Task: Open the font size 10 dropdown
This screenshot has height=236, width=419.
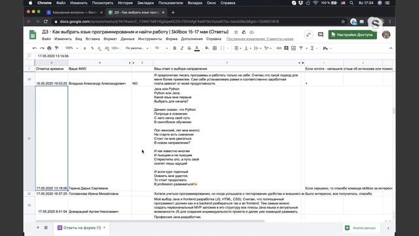Action: click(x=161, y=48)
